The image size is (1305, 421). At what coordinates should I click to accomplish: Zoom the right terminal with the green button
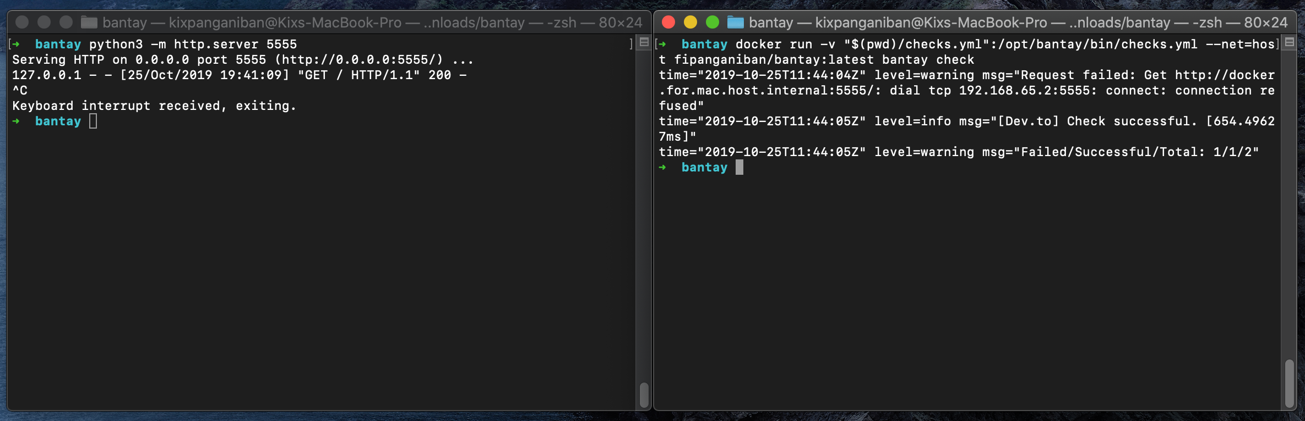click(x=713, y=23)
